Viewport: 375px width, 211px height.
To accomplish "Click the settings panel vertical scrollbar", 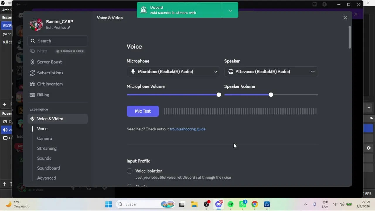I will [350, 38].
